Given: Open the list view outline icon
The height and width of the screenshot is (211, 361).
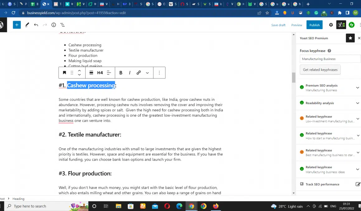Looking at the screenshot, I should [62, 25].
